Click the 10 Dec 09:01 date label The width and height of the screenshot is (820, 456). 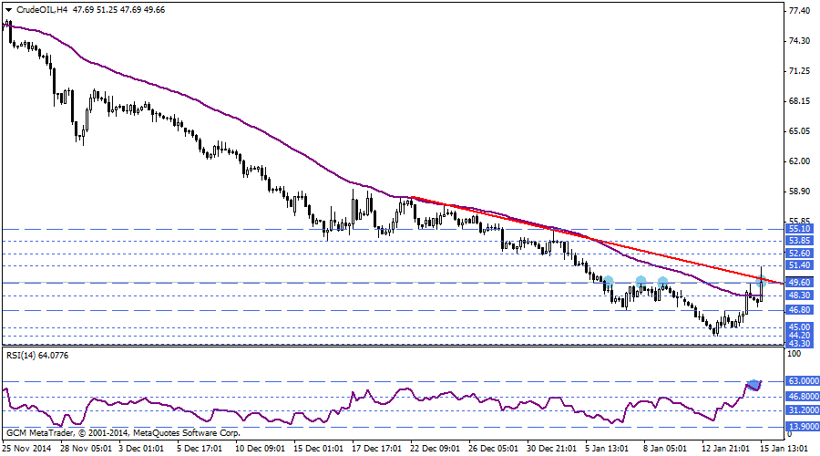tap(260, 449)
